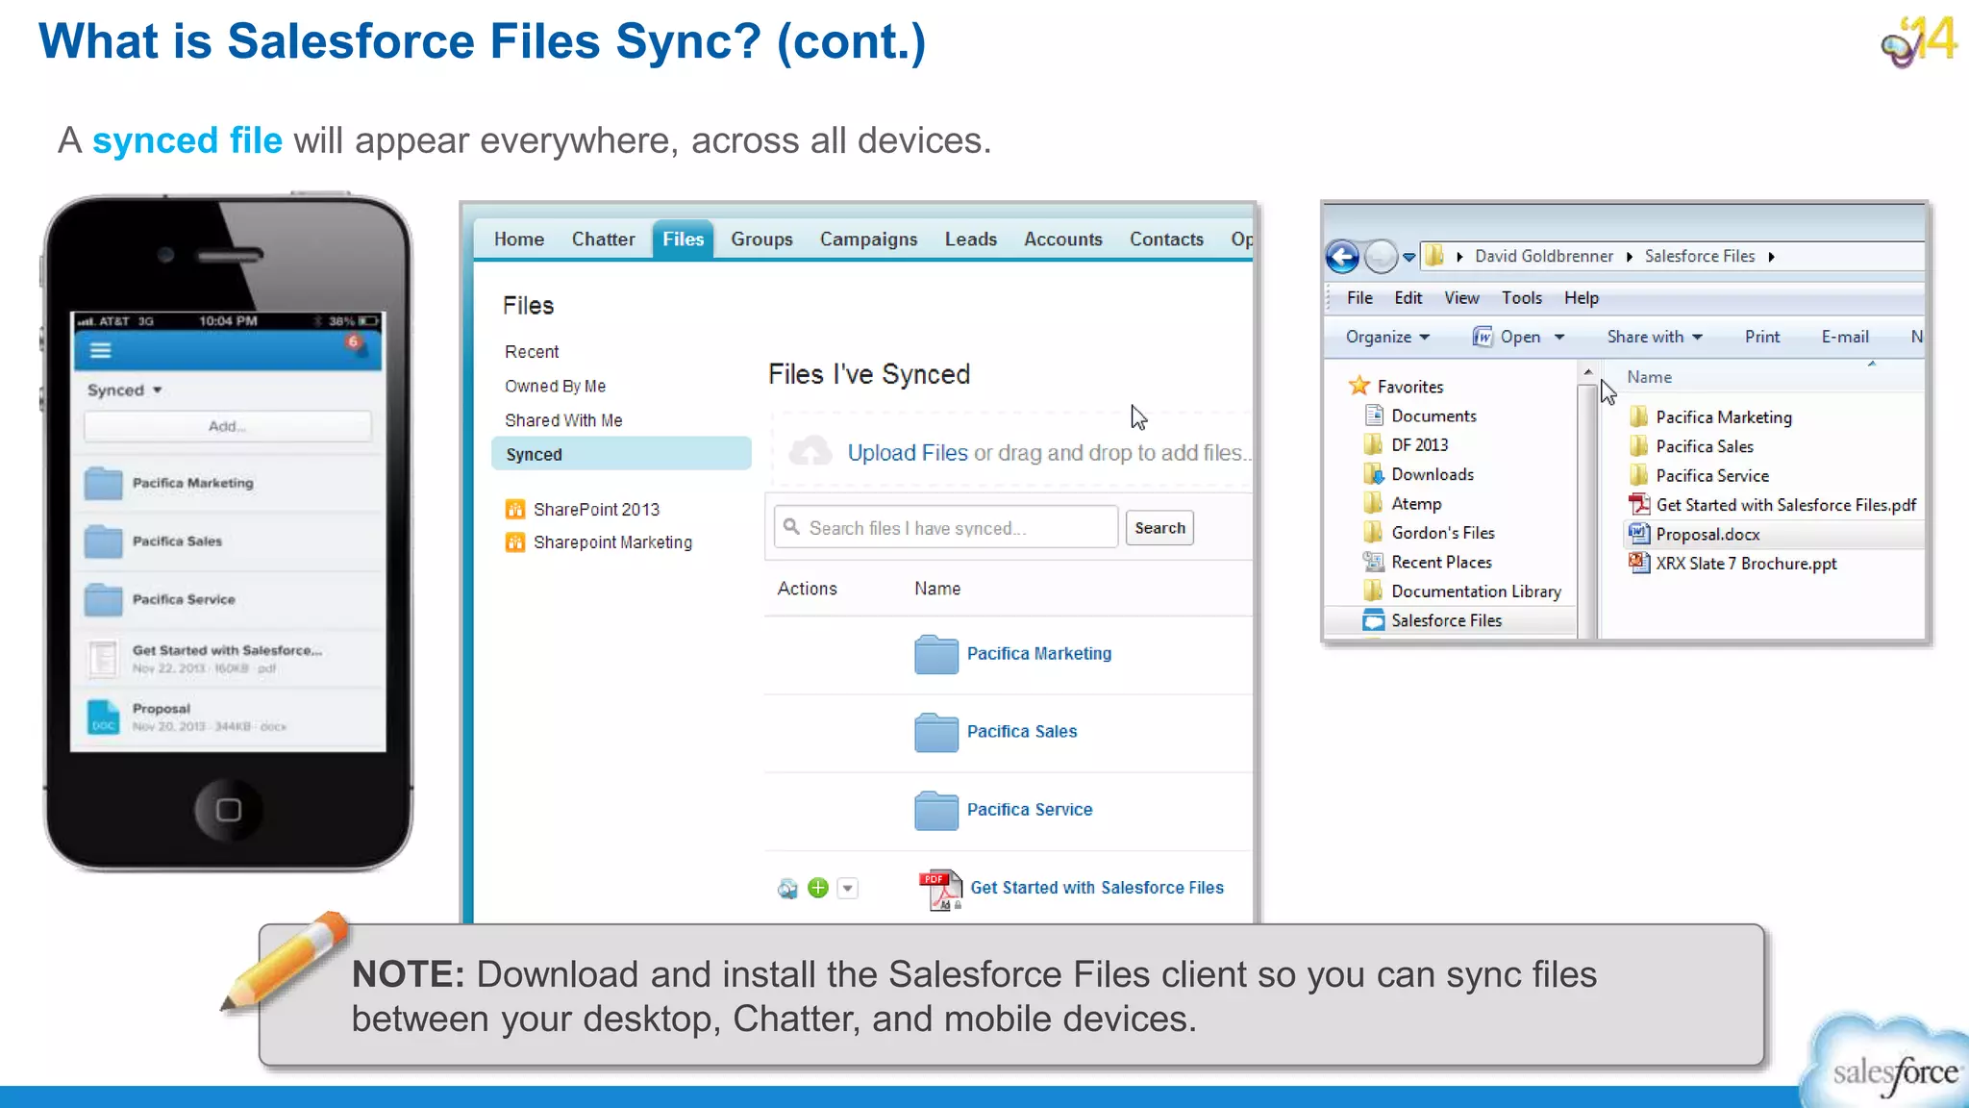
Task: Open the Explorer Help menu
Action: [x=1581, y=298]
